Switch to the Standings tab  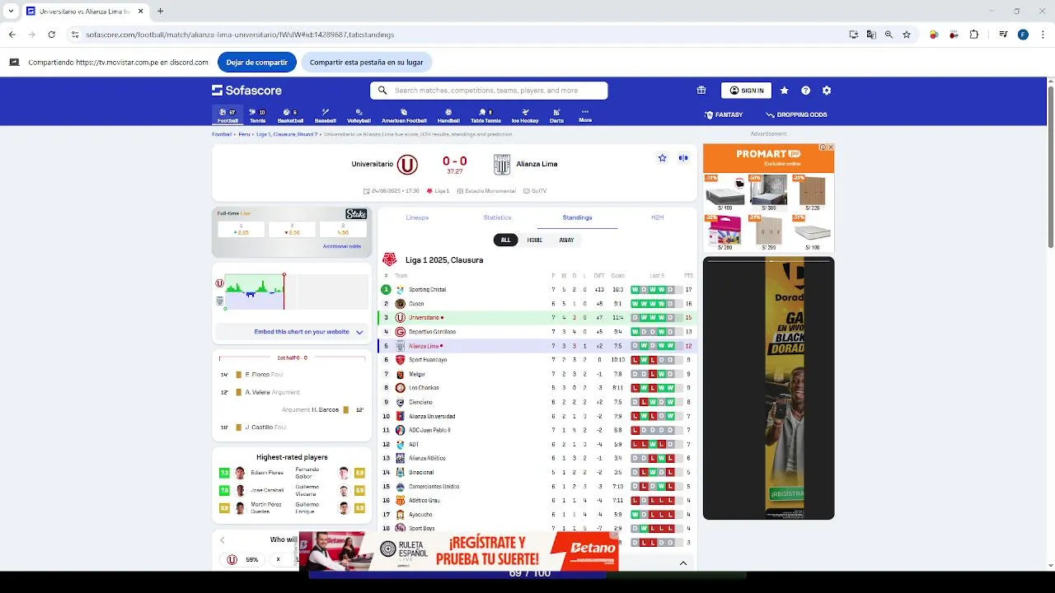(577, 217)
